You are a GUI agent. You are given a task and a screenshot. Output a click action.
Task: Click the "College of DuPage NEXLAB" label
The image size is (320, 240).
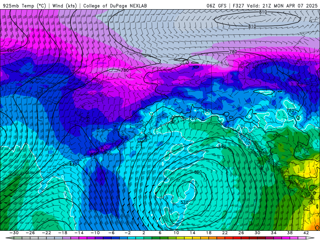coord(115,6)
